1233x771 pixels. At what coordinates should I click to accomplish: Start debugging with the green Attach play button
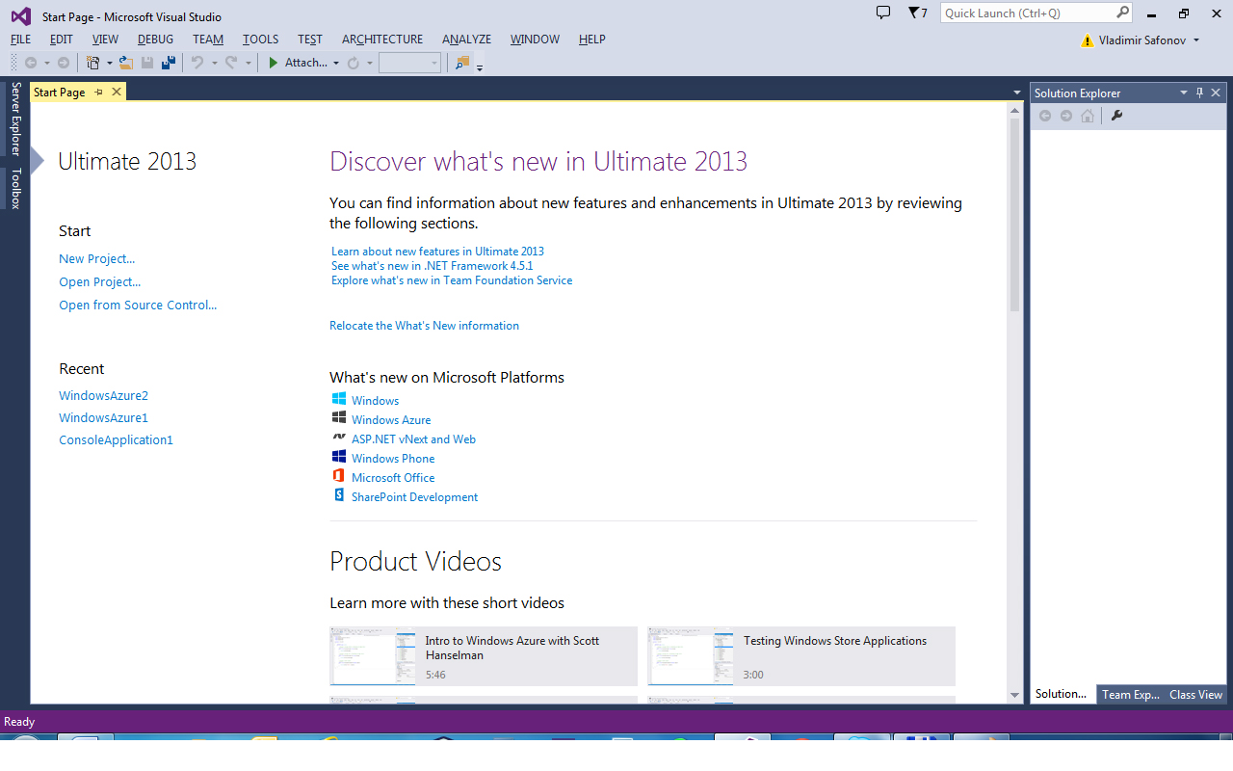point(274,63)
